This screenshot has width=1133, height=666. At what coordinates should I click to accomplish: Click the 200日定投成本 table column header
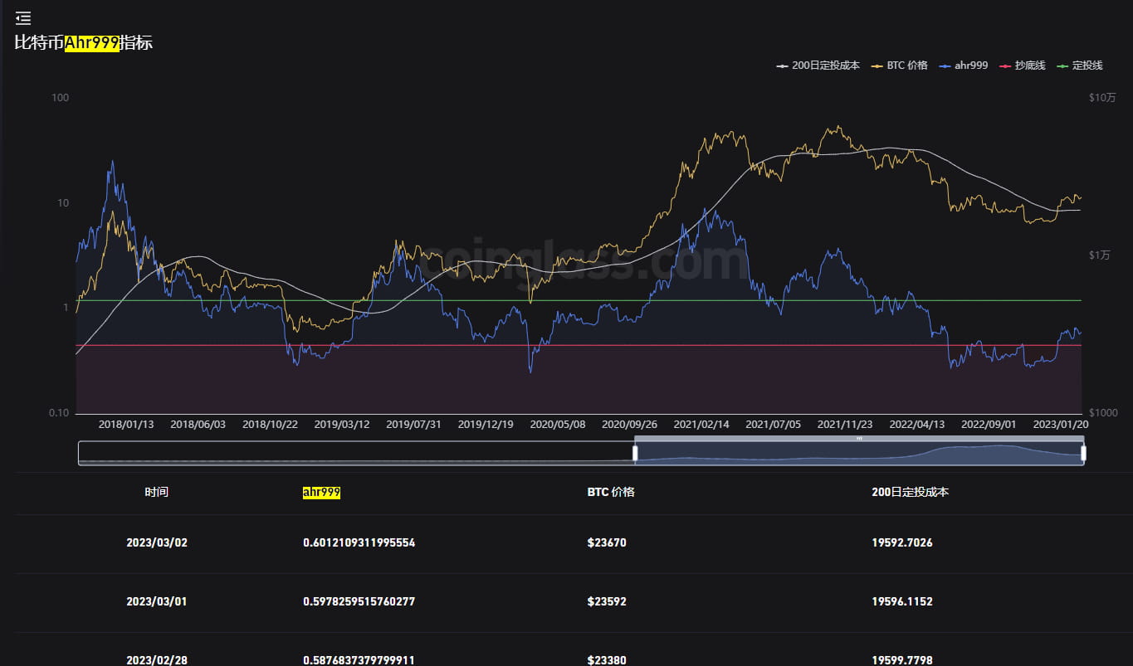click(x=910, y=492)
